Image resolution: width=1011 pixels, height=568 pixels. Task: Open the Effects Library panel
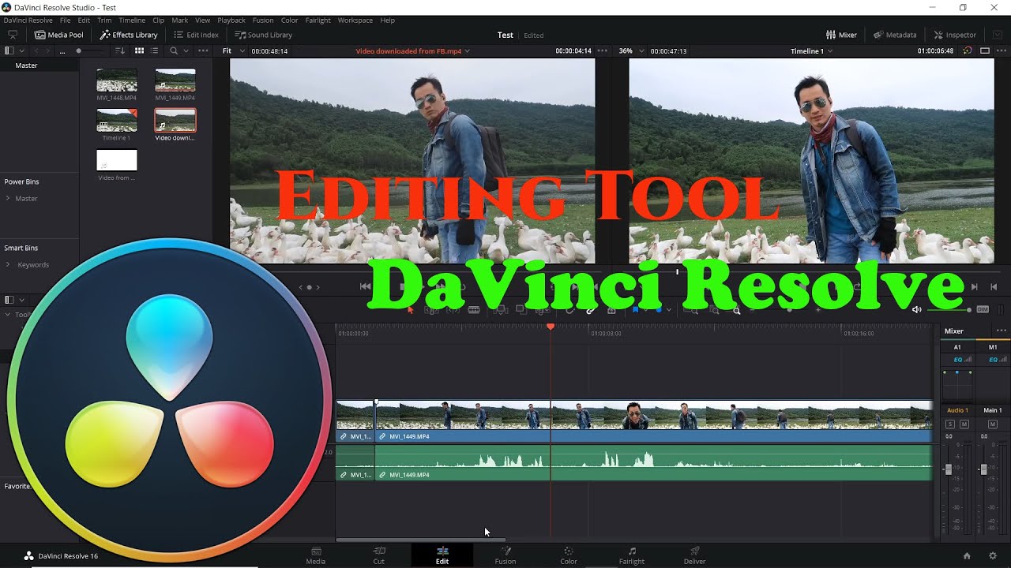[x=129, y=35]
